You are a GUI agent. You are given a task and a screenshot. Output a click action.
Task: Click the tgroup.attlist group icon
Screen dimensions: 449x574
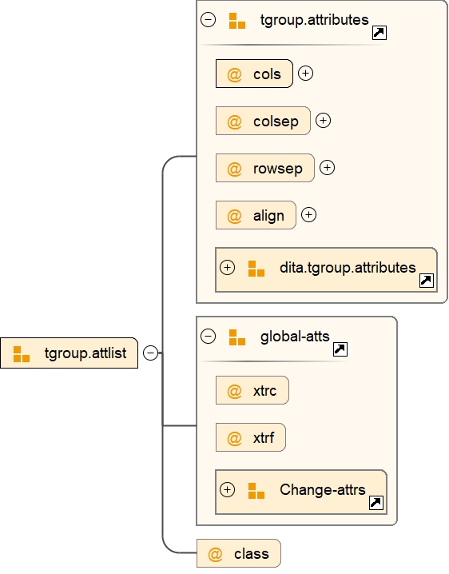pos(22,354)
